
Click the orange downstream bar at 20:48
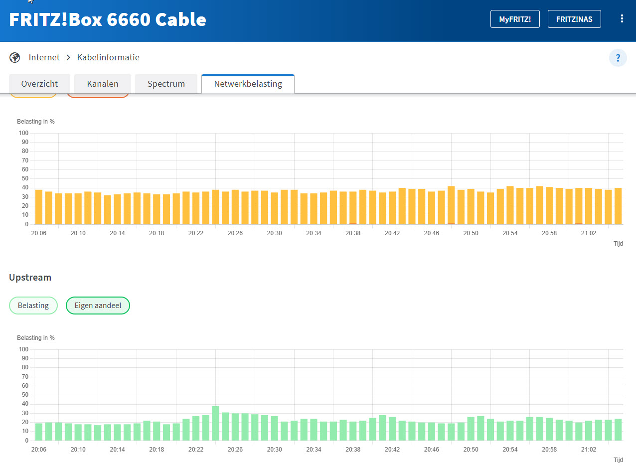point(451,205)
